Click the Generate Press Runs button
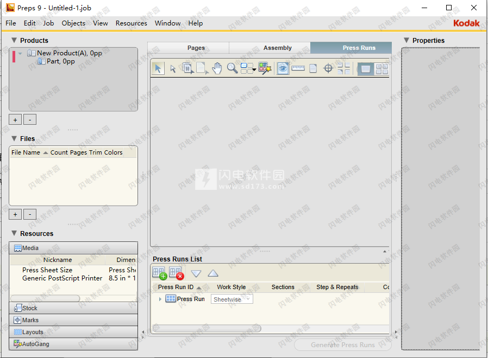 [x=343, y=345]
